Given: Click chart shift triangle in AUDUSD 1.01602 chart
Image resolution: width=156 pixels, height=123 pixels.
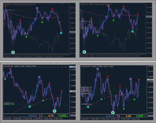Looking at the screenshot, I should coord(63,65).
